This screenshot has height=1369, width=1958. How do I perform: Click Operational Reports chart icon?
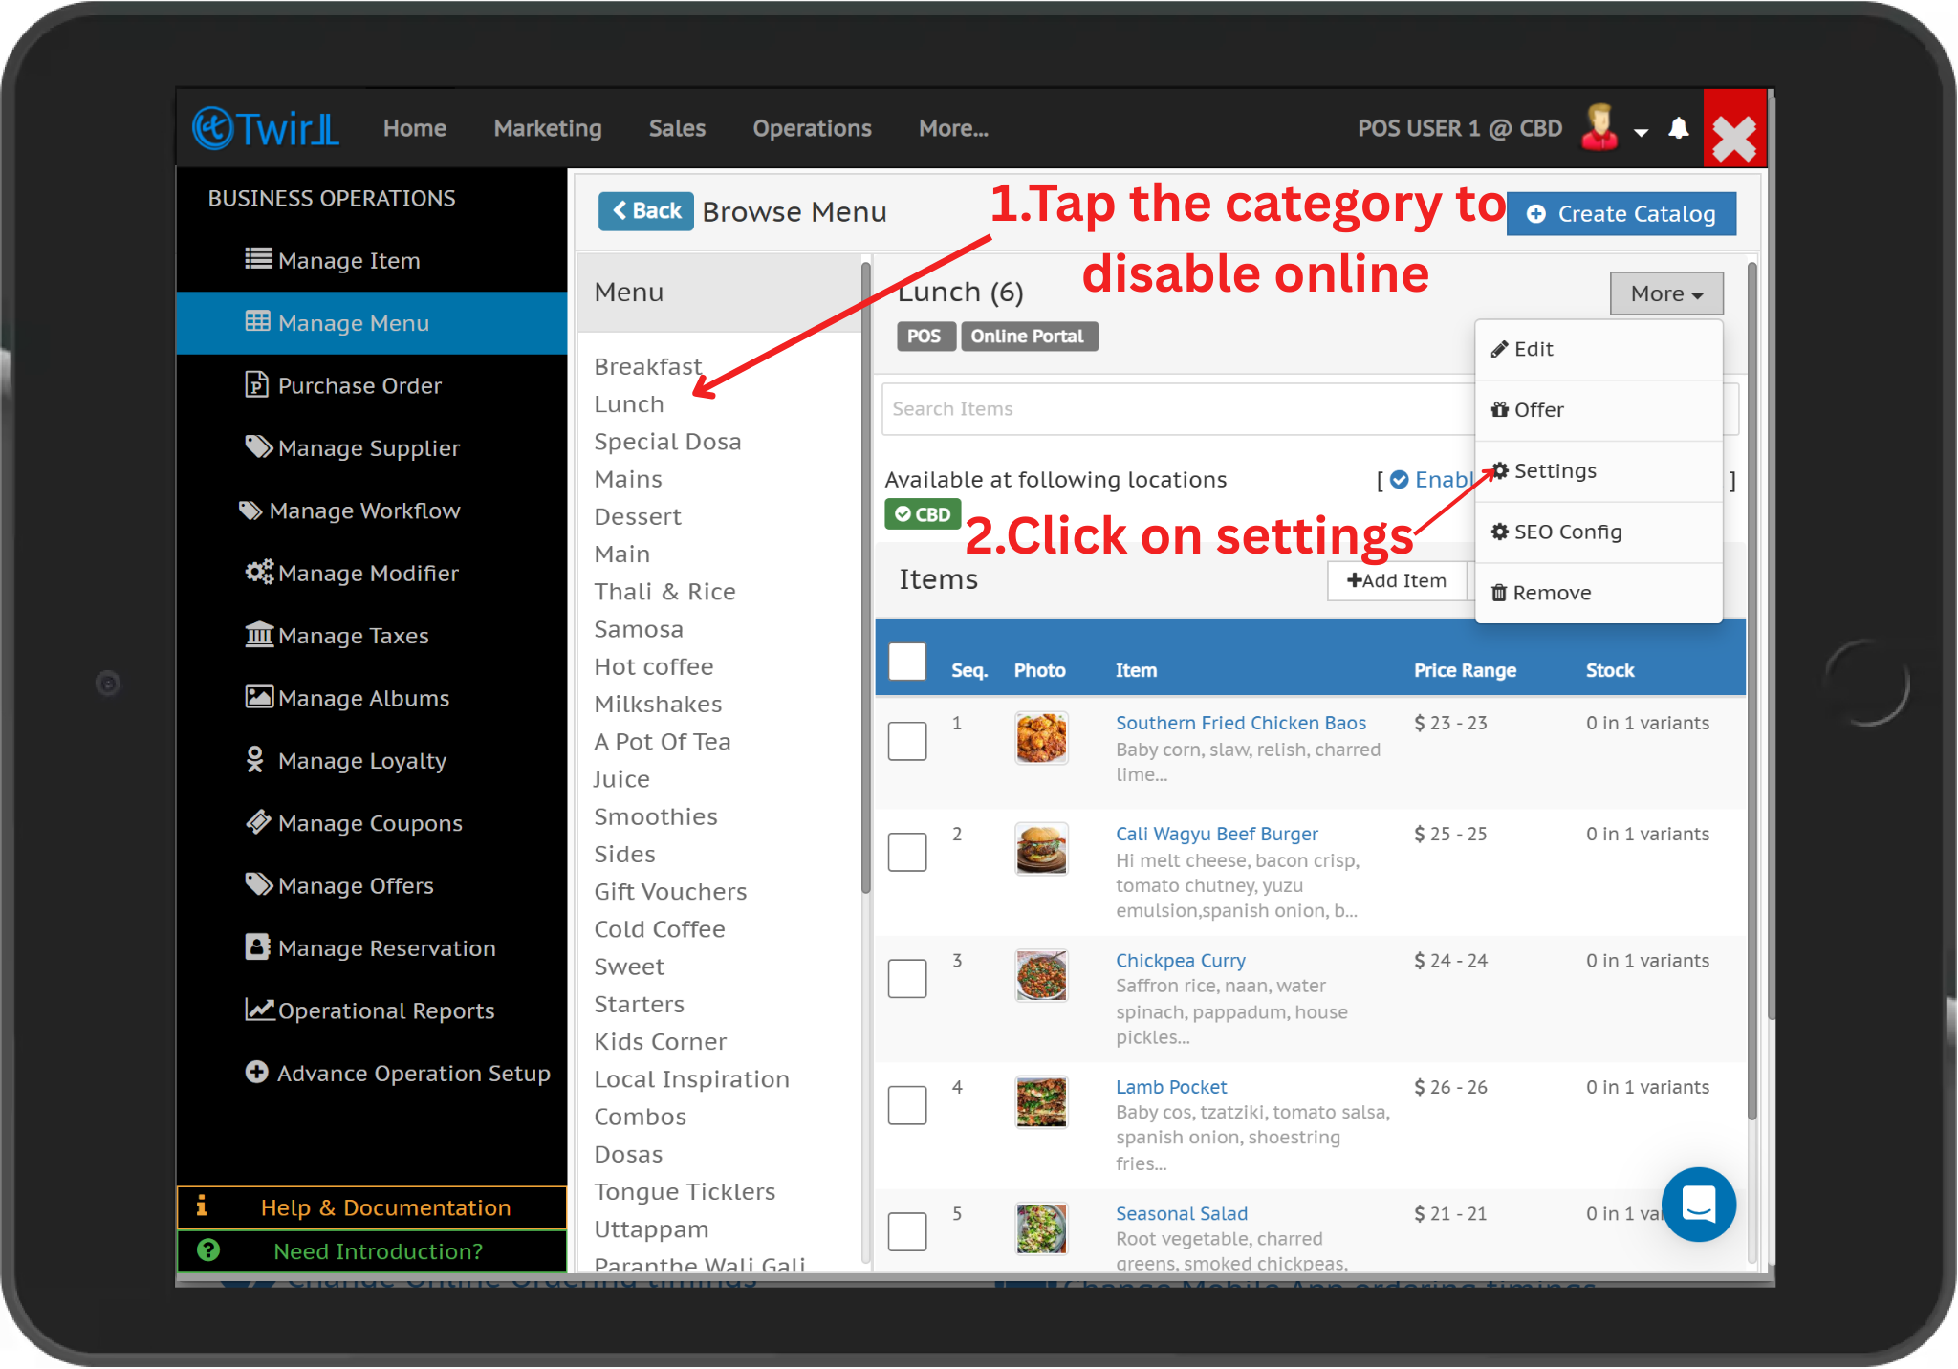click(258, 1010)
